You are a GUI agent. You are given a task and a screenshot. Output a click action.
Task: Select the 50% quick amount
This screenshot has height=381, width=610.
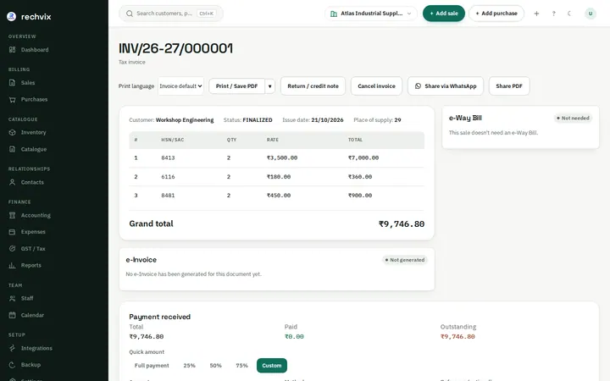(215, 366)
